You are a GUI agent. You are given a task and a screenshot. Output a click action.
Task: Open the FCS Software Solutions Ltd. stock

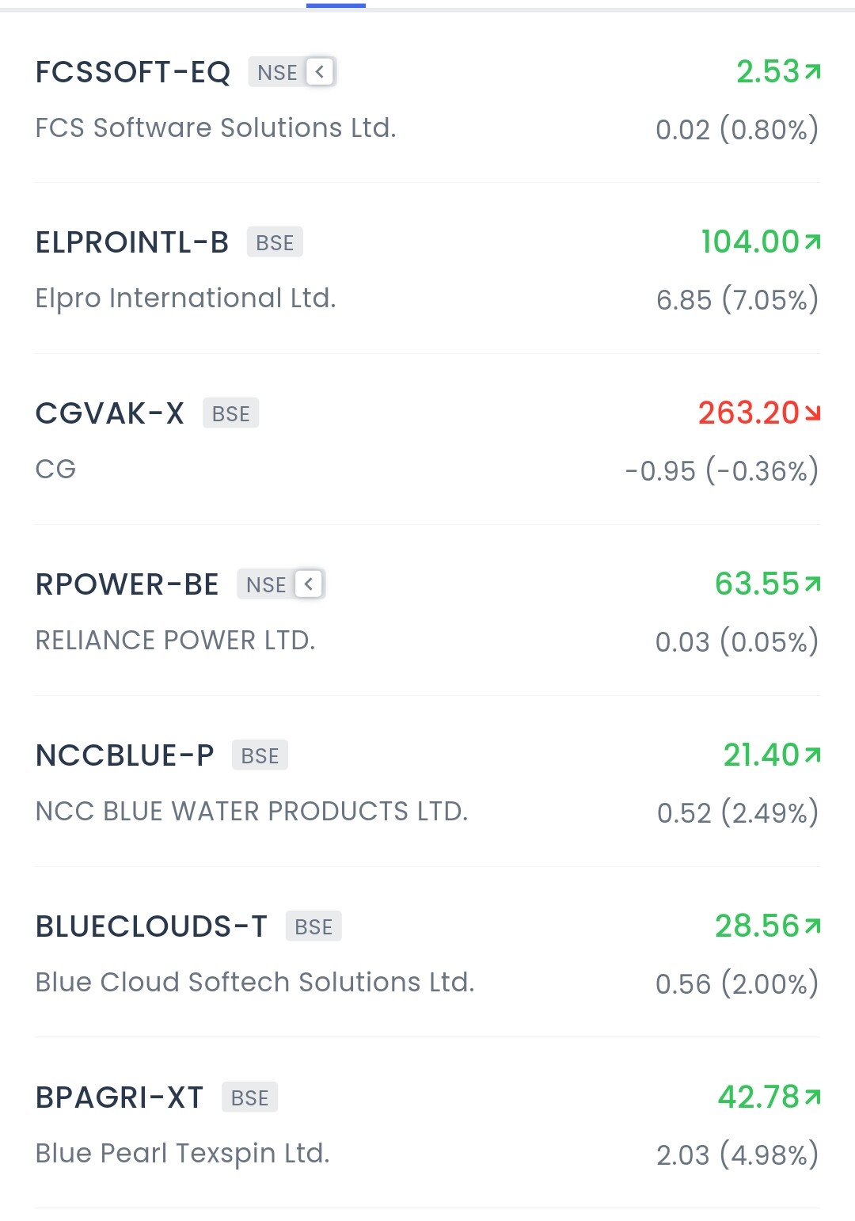(x=427, y=99)
